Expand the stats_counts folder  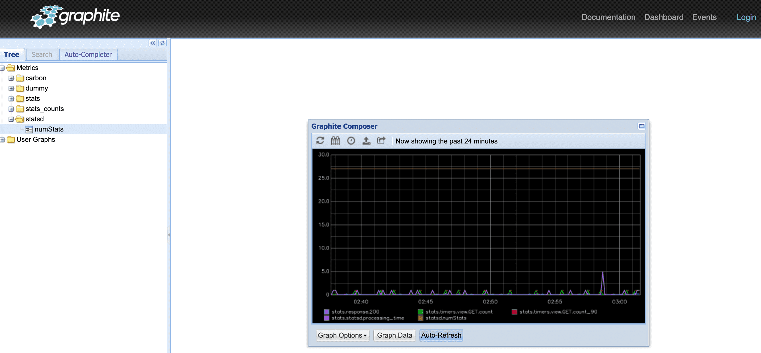11,109
